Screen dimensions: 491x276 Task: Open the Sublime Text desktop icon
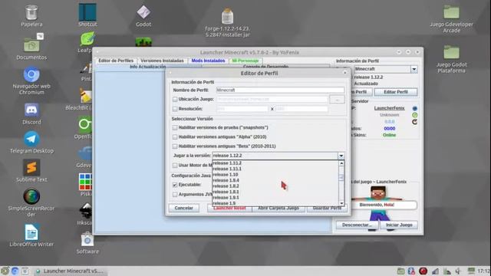pos(31,167)
